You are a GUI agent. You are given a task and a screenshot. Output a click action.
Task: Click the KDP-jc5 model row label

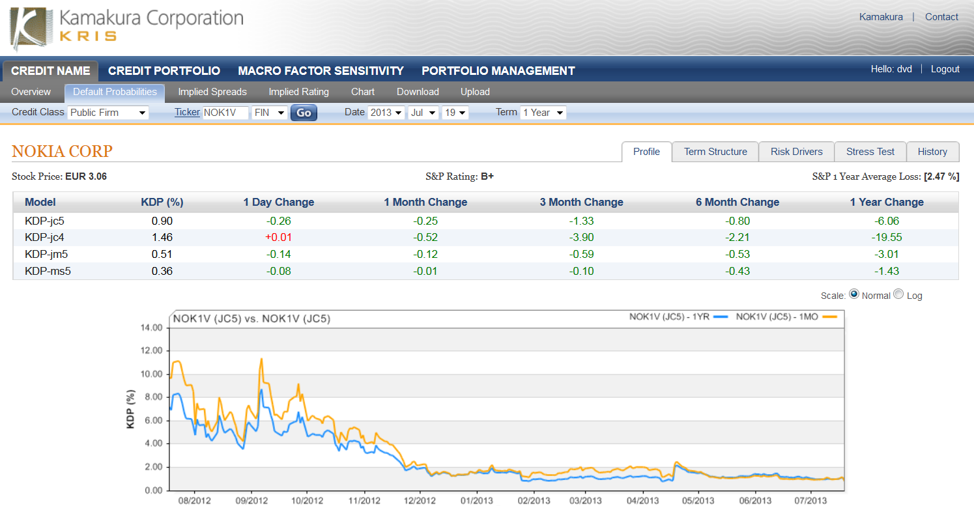(44, 221)
